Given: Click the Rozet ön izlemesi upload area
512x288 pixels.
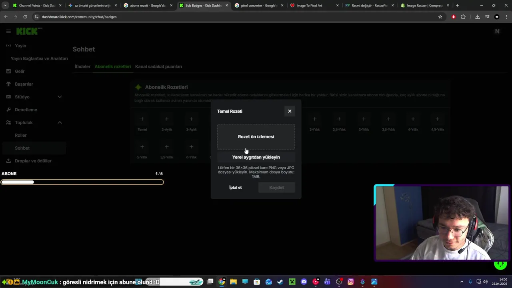Looking at the screenshot, I should click(256, 137).
